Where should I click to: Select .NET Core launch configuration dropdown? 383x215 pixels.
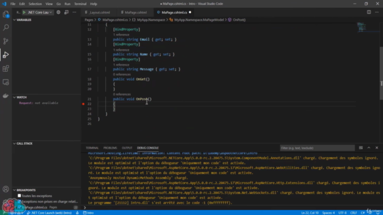[x=40, y=12]
